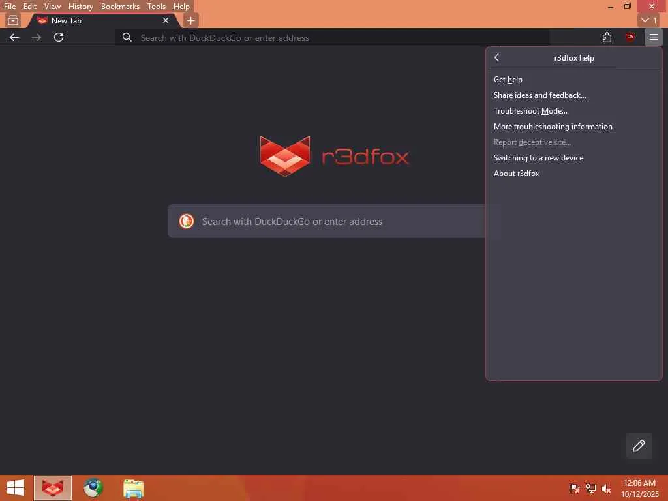668x501 pixels.
Task: Click the search magnifier in address bar
Action: [127, 37]
